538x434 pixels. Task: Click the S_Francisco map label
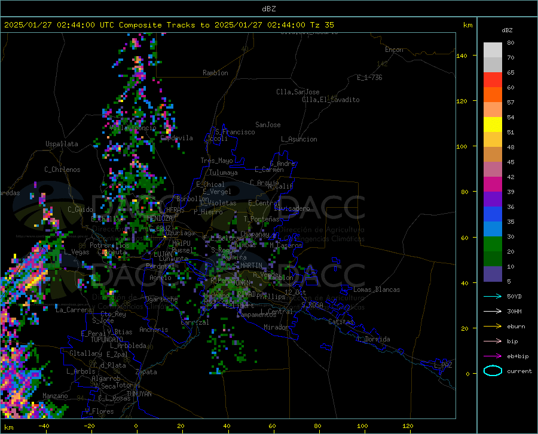pyautogui.click(x=235, y=132)
